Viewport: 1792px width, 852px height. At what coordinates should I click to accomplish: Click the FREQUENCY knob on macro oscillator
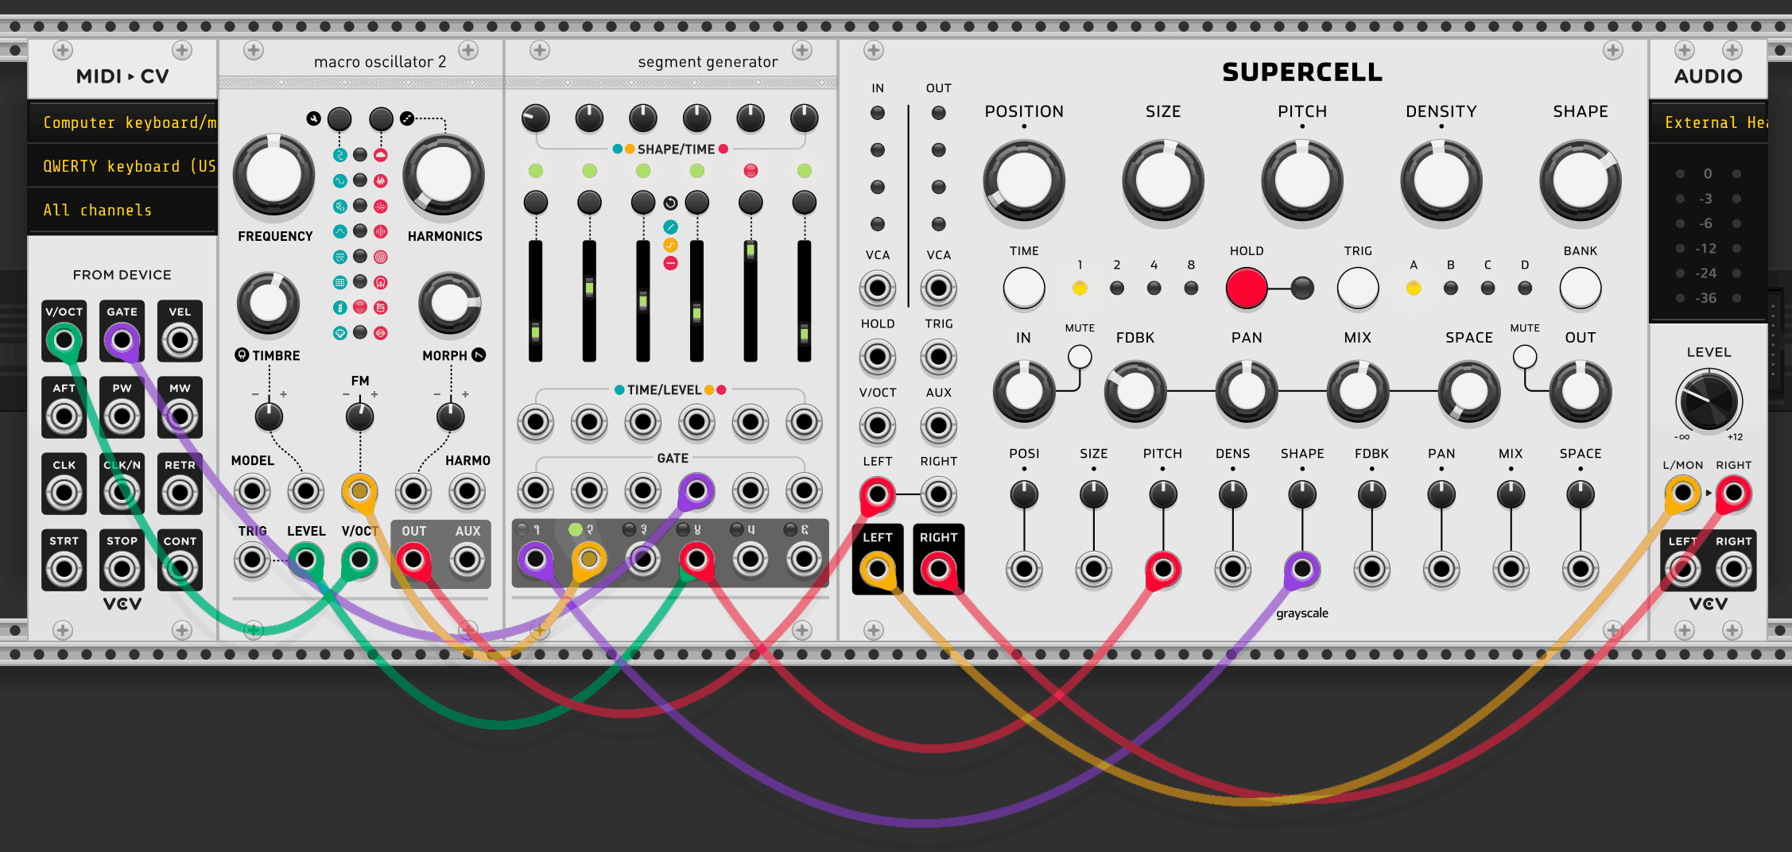tap(273, 175)
